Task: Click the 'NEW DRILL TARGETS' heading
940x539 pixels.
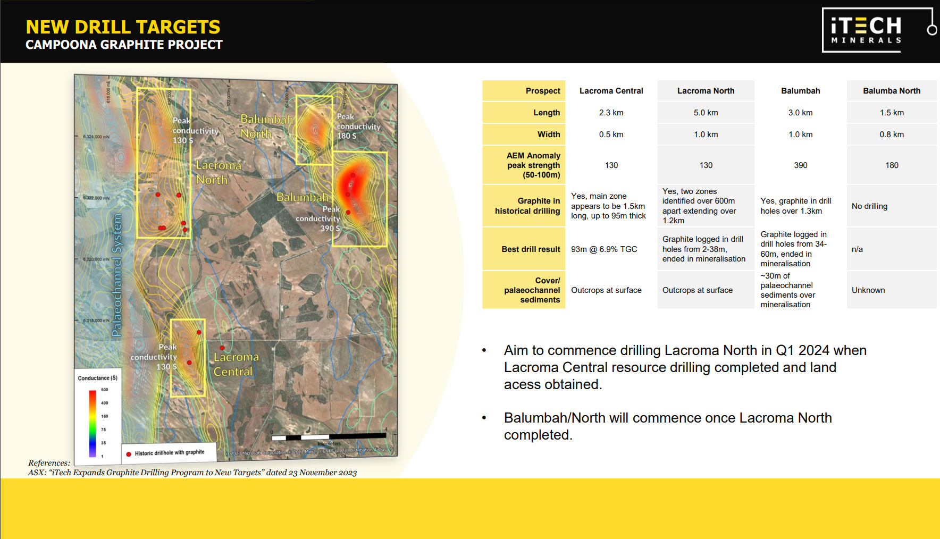Action: (x=123, y=27)
